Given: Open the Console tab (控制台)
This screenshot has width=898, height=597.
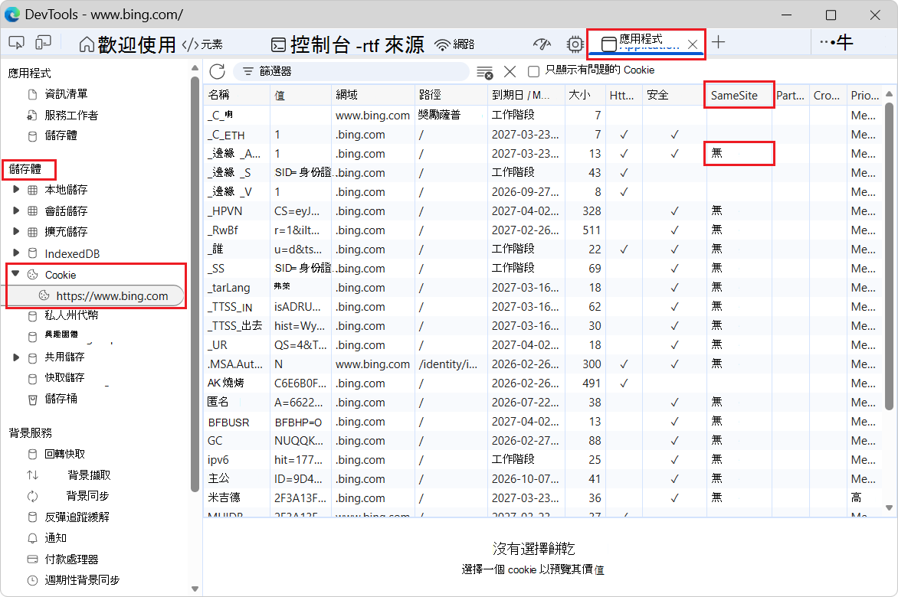Looking at the screenshot, I should [x=310, y=44].
